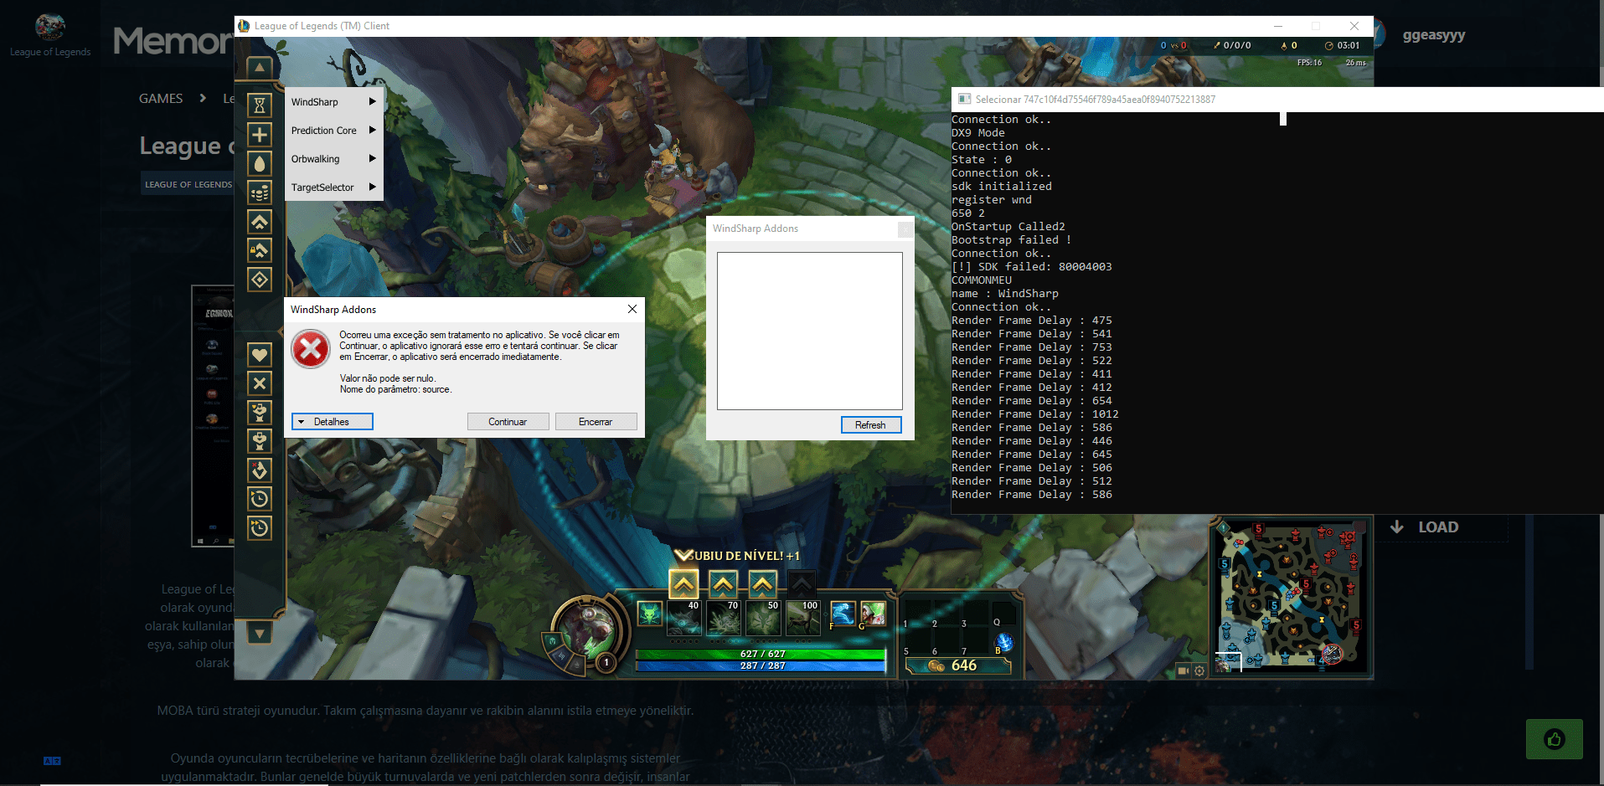The height and width of the screenshot is (786, 1604).
Task: Click the 'SDK failed: 80004003' console line
Action: coord(1032,267)
